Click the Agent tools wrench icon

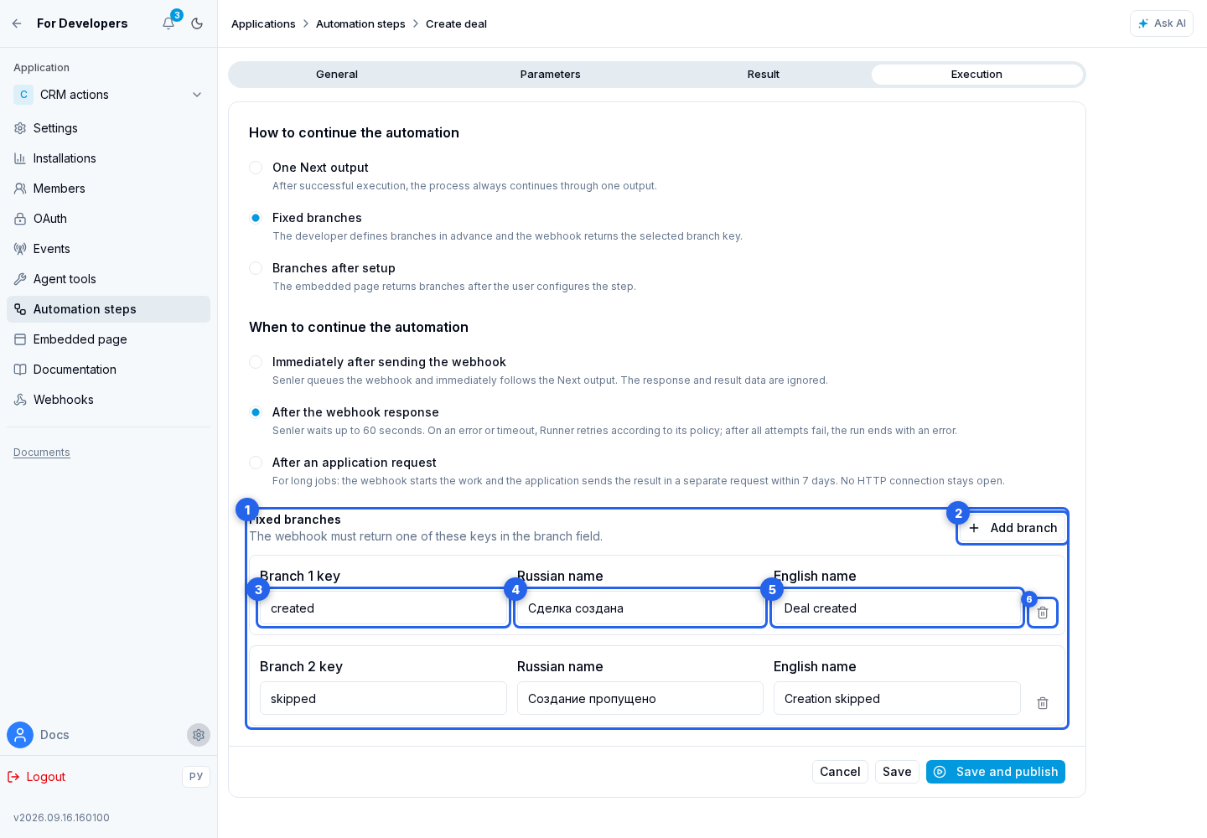point(20,279)
